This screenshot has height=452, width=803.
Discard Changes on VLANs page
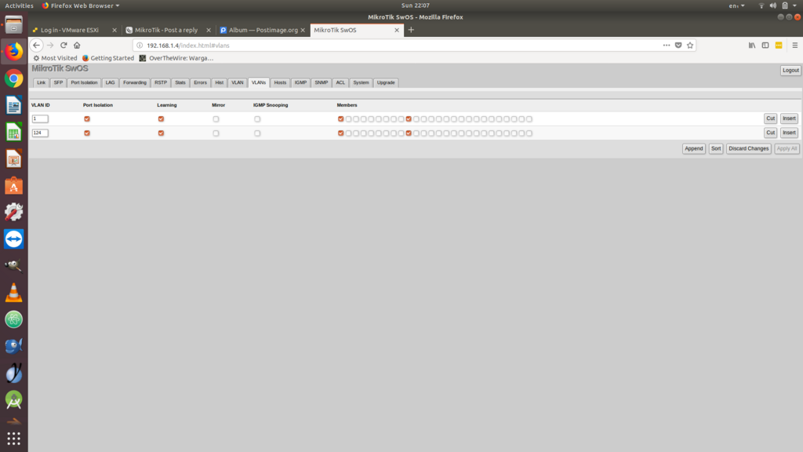749,148
